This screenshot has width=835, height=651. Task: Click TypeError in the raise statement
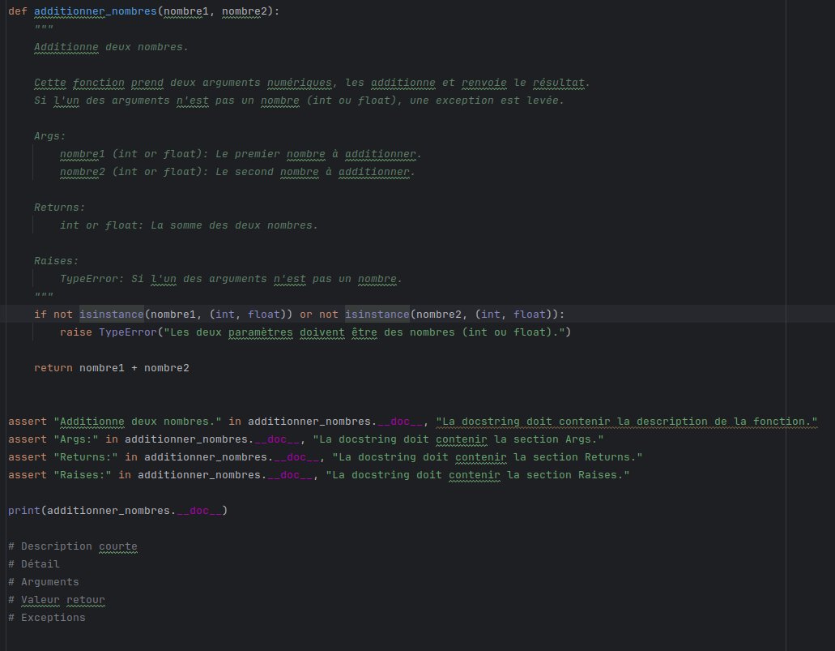[128, 332]
